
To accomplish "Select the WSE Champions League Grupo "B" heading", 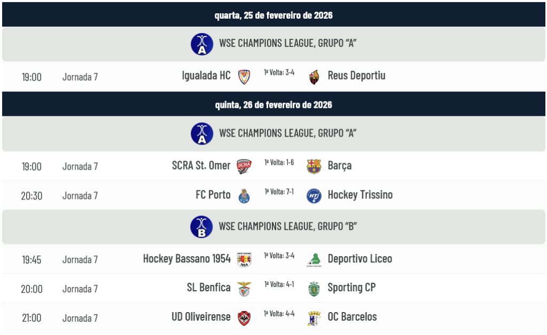I will click(287, 227).
